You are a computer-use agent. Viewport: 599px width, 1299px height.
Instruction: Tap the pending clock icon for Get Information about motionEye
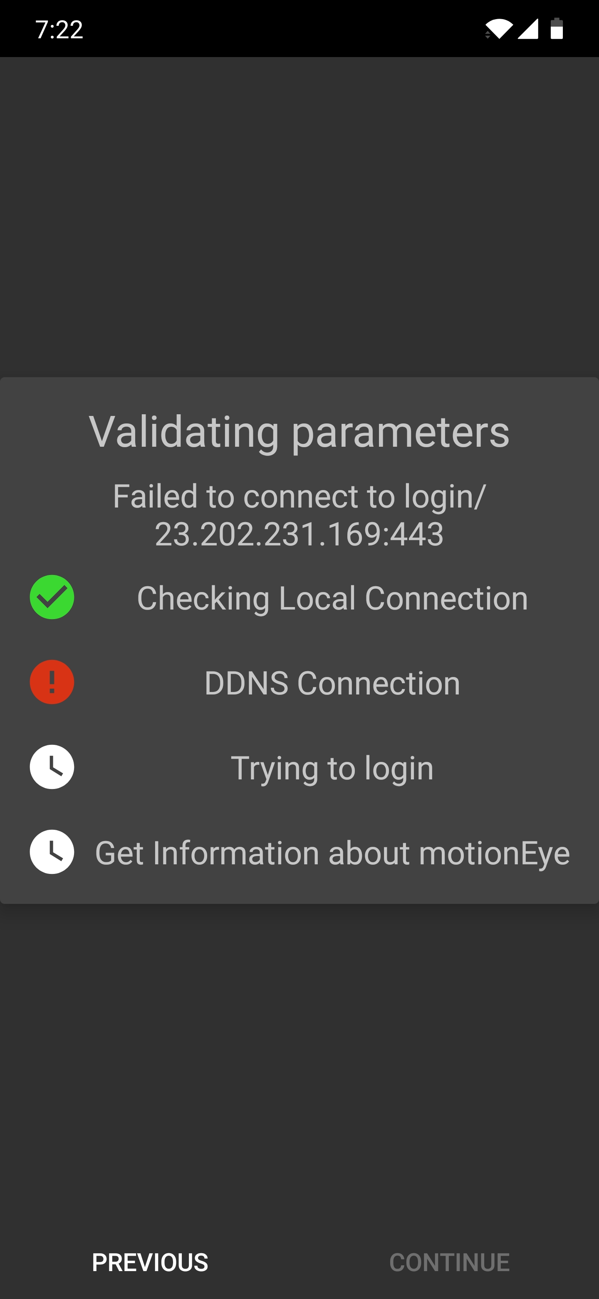click(x=52, y=852)
